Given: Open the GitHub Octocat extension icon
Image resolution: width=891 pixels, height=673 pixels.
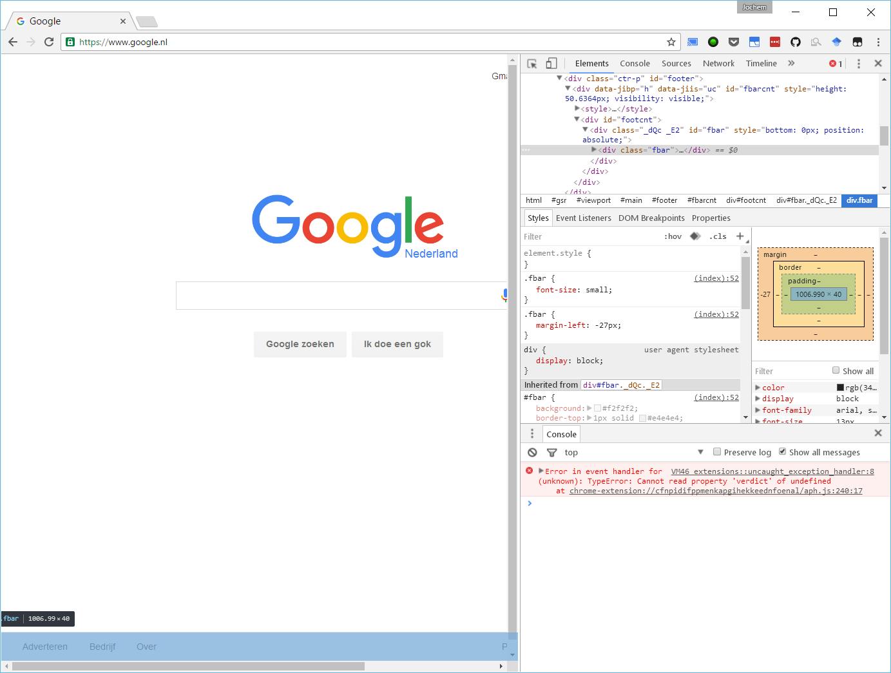Looking at the screenshot, I should pyautogui.click(x=796, y=42).
